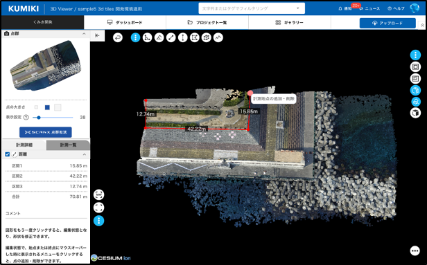
Task: Select the smallest point size option
Action: (36, 107)
